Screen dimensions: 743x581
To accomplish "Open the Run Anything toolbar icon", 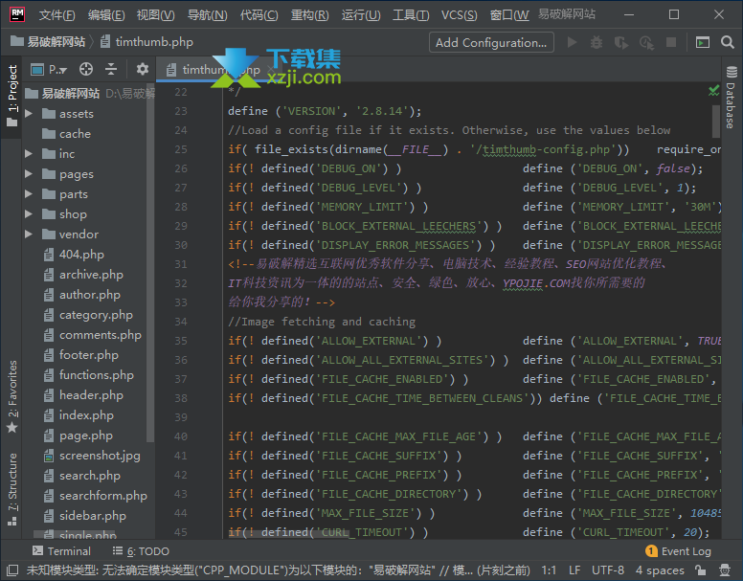I will coord(702,43).
